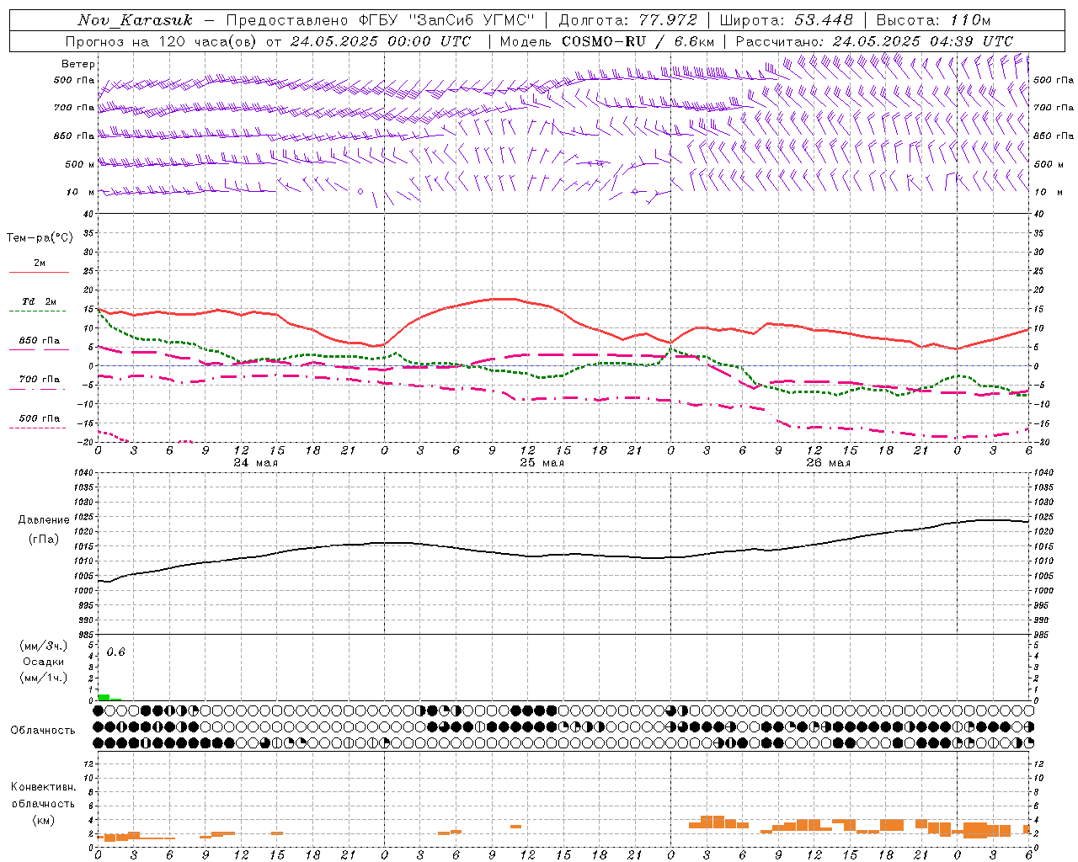Click the red 2м legend line sample
Screen dimensions: 1078x862
pyautogui.click(x=39, y=273)
